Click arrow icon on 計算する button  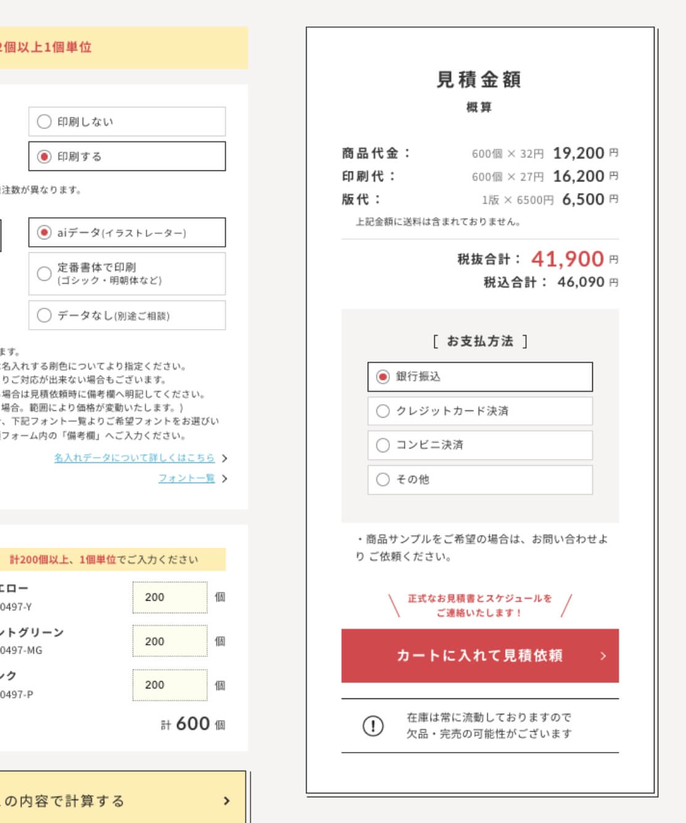pyautogui.click(x=226, y=801)
